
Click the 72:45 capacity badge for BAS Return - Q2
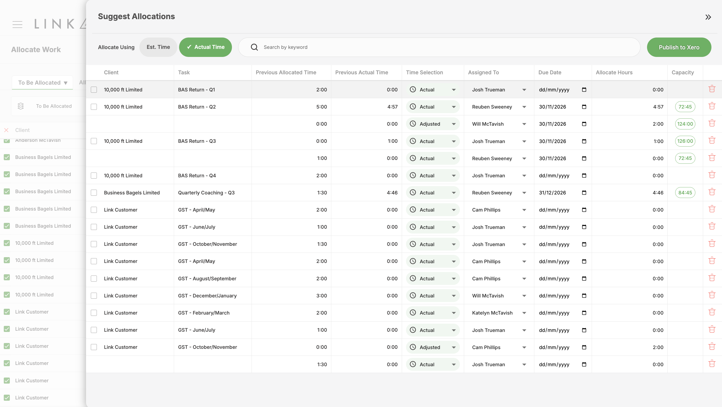tap(685, 107)
